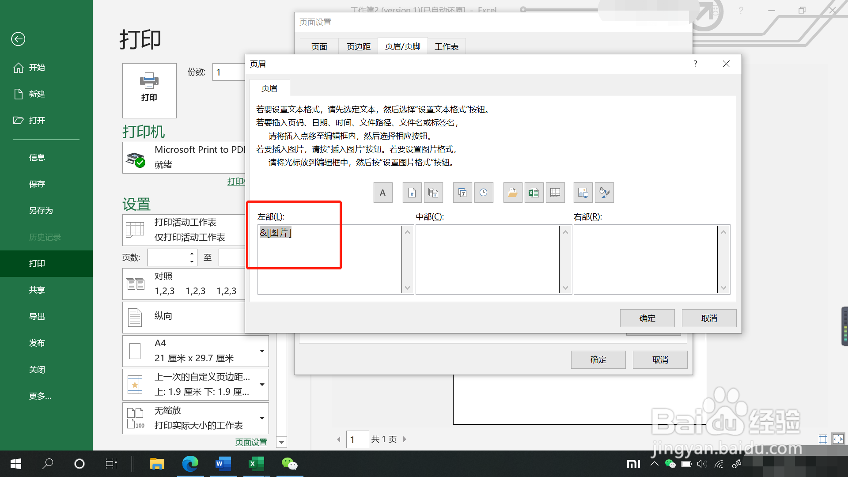Switch to the 页边距 tab
Viewport: 848px width, 477px height.
[x=358, y=46]
